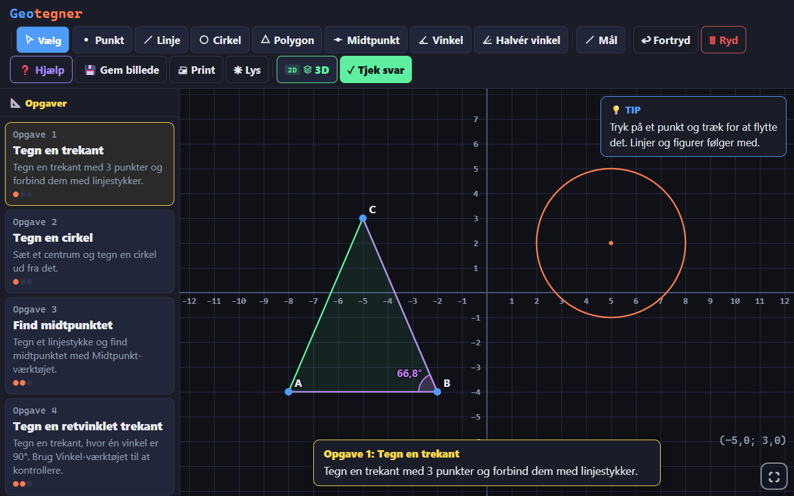The image size is (794, 496).
Task: Pick the Midtpunkt tool
Action: 366,40
